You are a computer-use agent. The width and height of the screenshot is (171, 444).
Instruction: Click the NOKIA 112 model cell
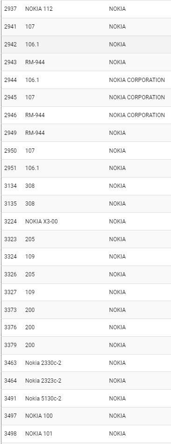(x=39, y=9)
